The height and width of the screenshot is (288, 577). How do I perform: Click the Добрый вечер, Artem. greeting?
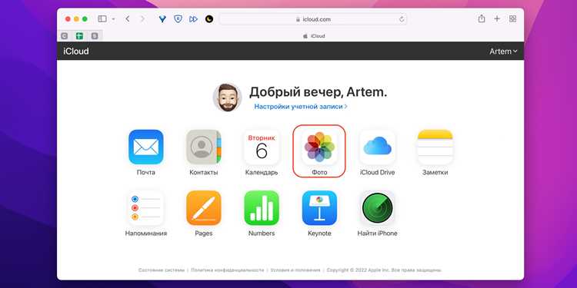(318, 92)
